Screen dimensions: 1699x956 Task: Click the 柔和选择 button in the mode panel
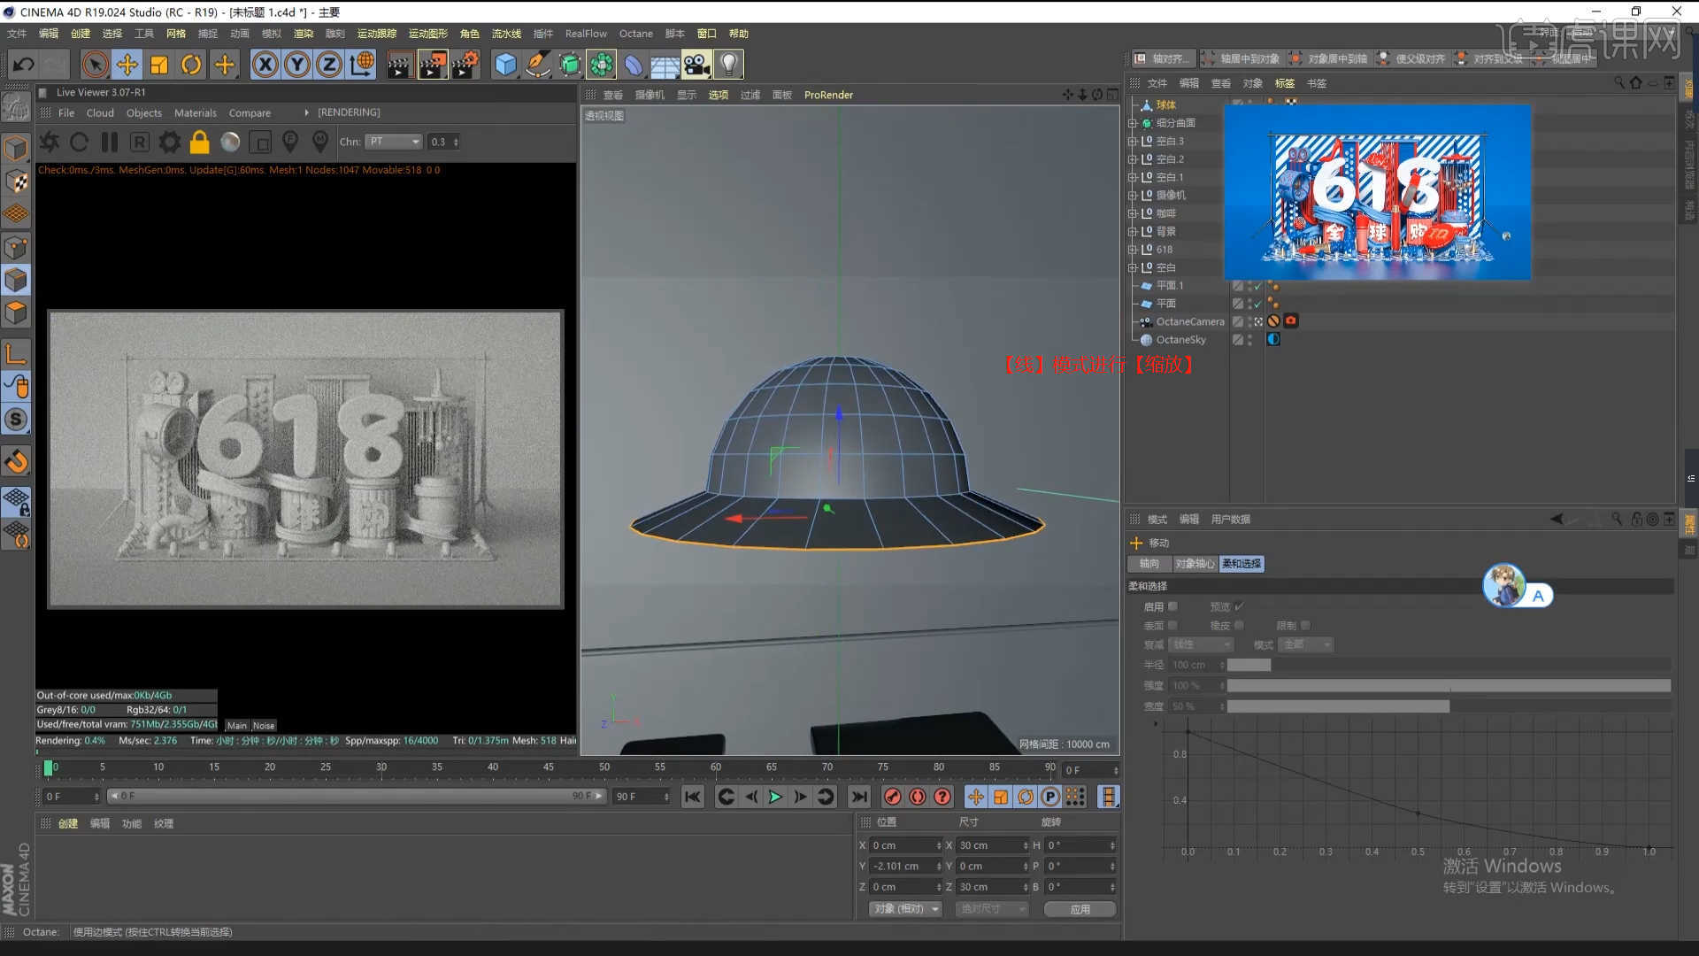tap(1241, 563)
